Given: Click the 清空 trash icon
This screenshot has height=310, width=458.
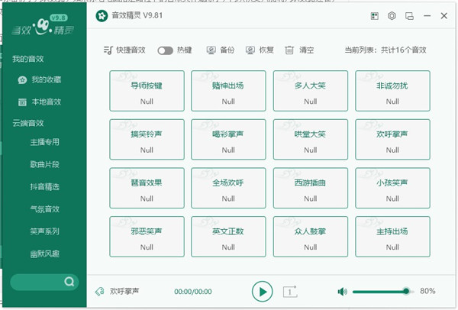Looking at the screenshot, I should [x=289, y=50].
